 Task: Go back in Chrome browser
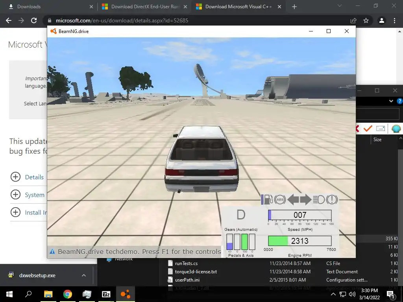pos(9,20)
